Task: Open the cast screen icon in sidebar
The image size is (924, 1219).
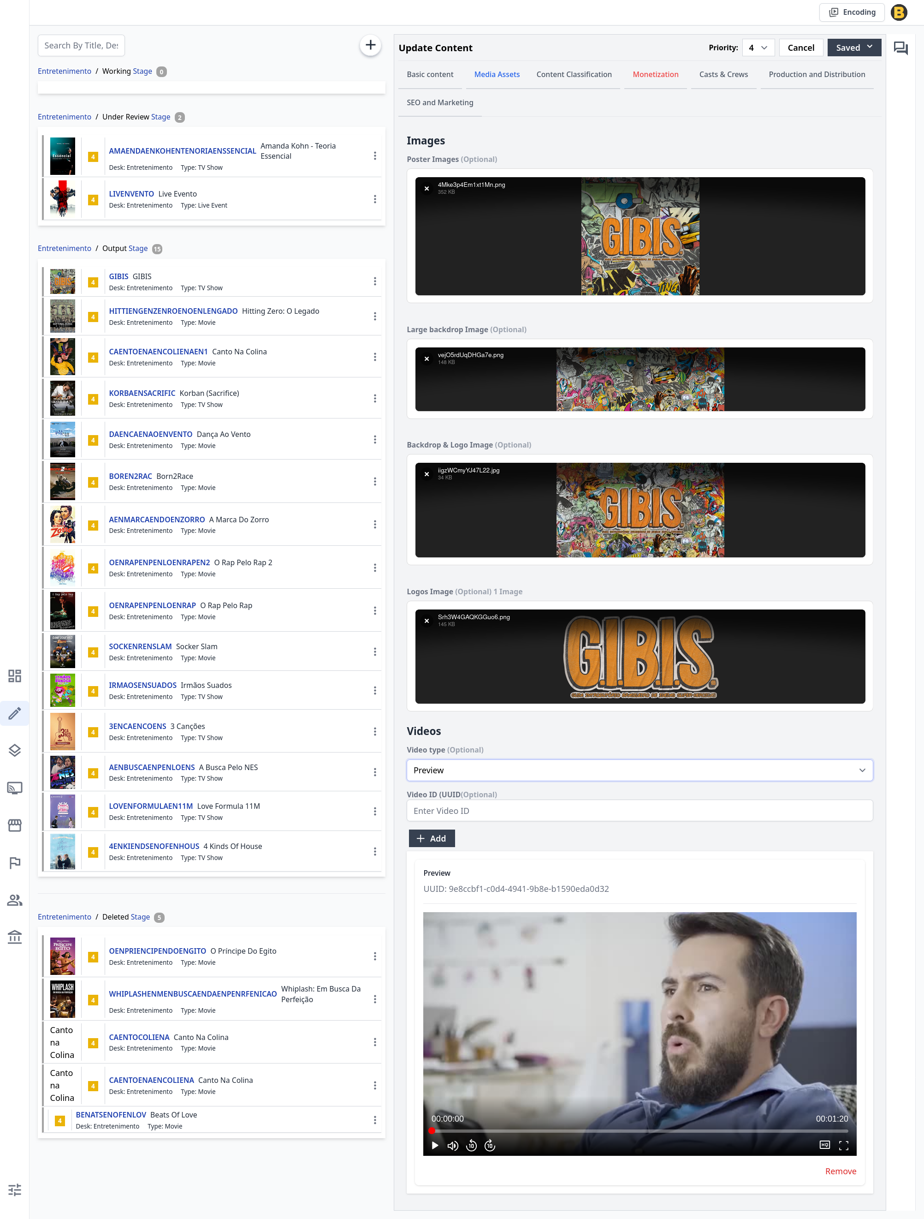Action: click(15, 788)
